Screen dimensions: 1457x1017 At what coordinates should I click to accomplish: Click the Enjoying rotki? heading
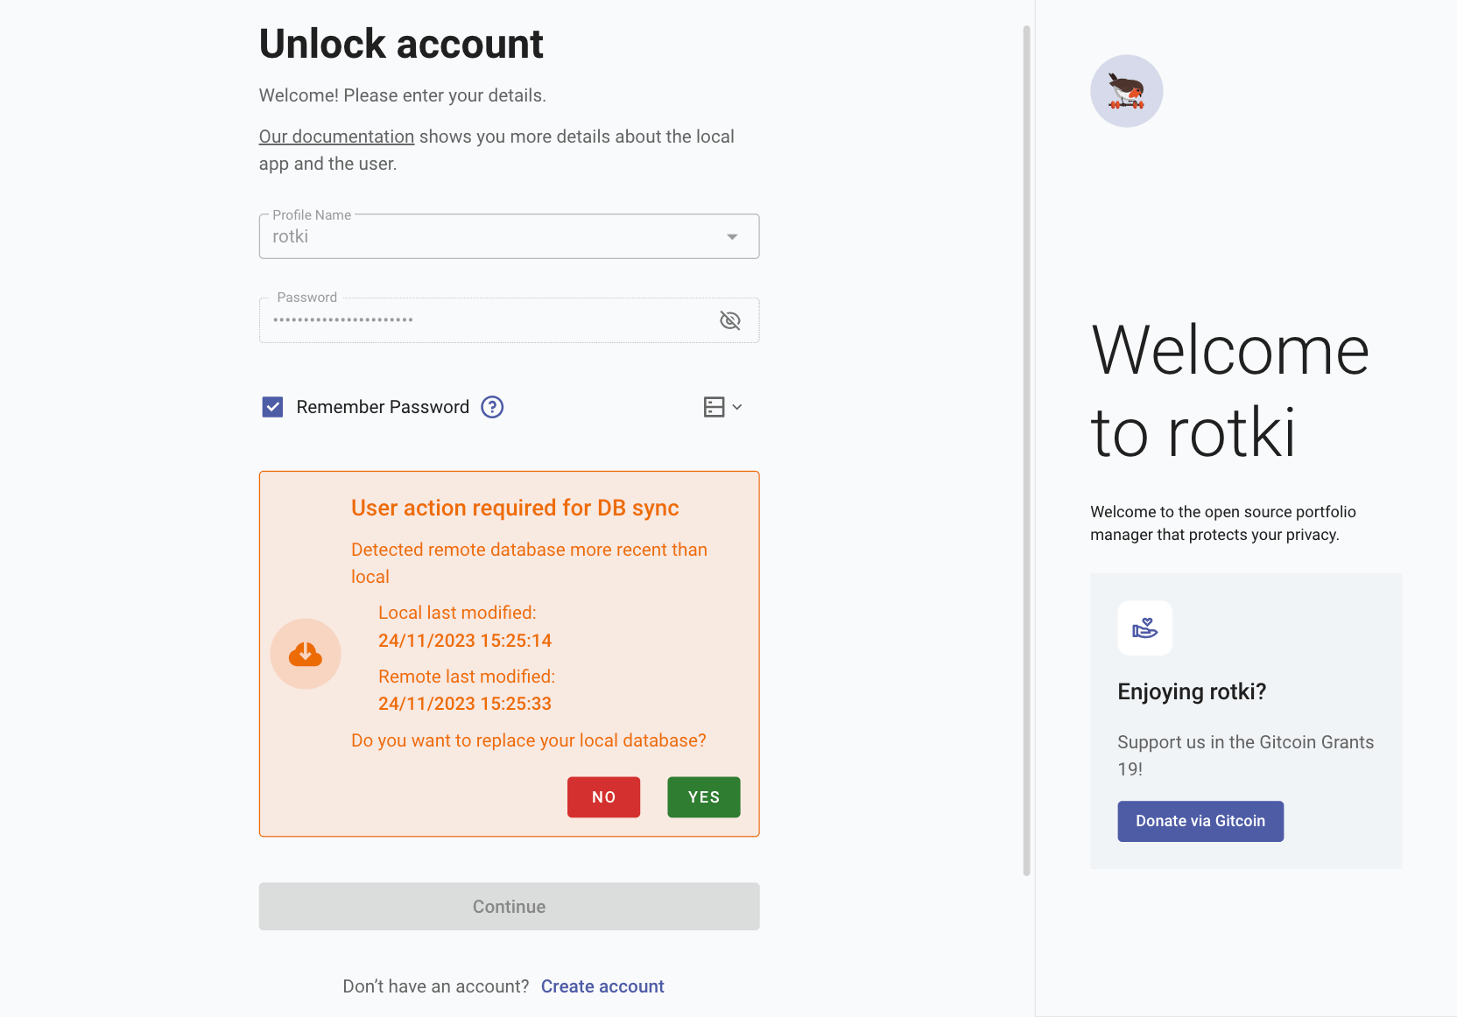coord(1192,692)
